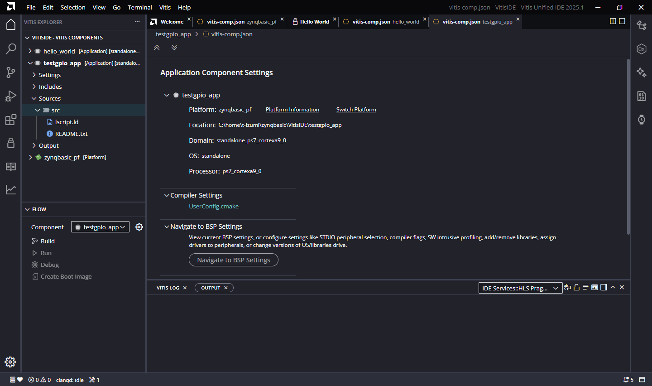
Task: Open the Run and Debug view
Action: click(11, 96)
